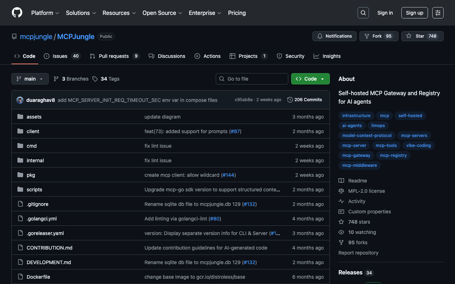Open the assets folder
The height and width of the screenshot is (284, 455).
[x=34, y=117]
